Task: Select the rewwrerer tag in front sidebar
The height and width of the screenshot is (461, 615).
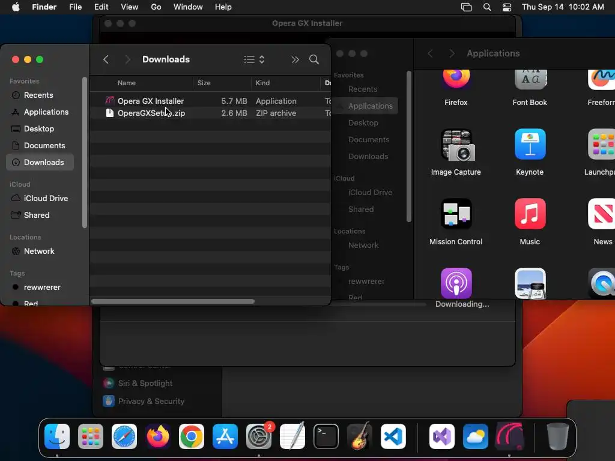Action: click(x=40, y=288)
